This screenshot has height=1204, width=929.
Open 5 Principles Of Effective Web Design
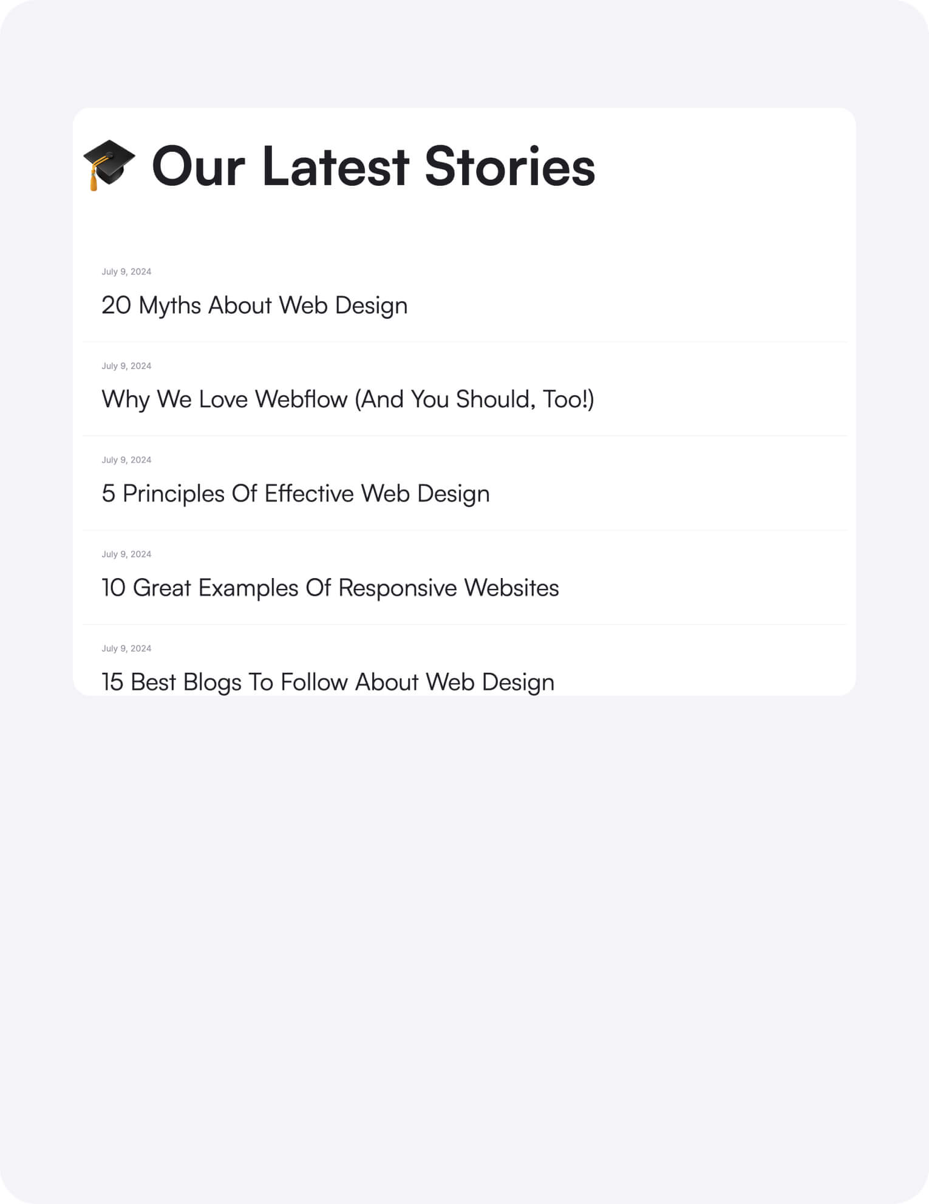[x=296, y=494]
